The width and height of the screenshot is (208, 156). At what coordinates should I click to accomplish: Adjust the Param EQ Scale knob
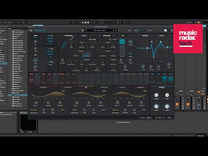[x=169, y=65]
